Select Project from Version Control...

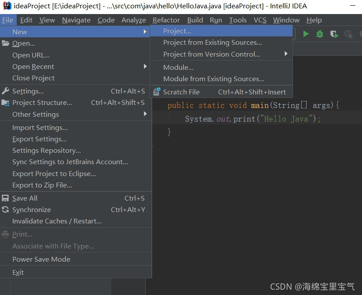tap(221, 54)
